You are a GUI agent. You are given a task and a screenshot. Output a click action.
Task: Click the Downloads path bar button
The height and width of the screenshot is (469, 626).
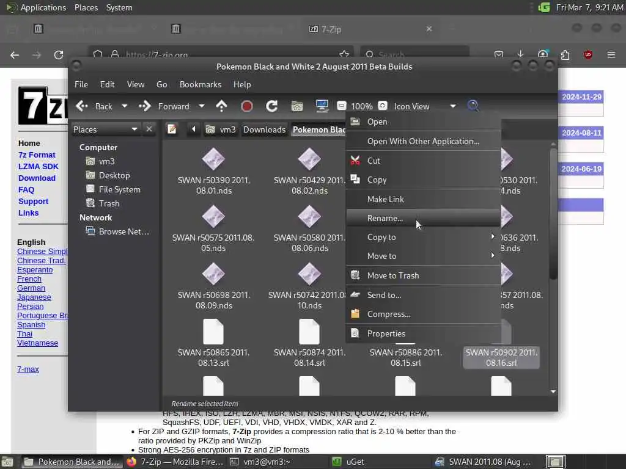[x=264, y=129]
